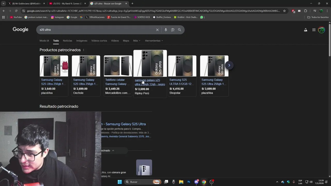Open OBS icon with red dot on taskbar
Screen dimensions: 331x186
212,182
